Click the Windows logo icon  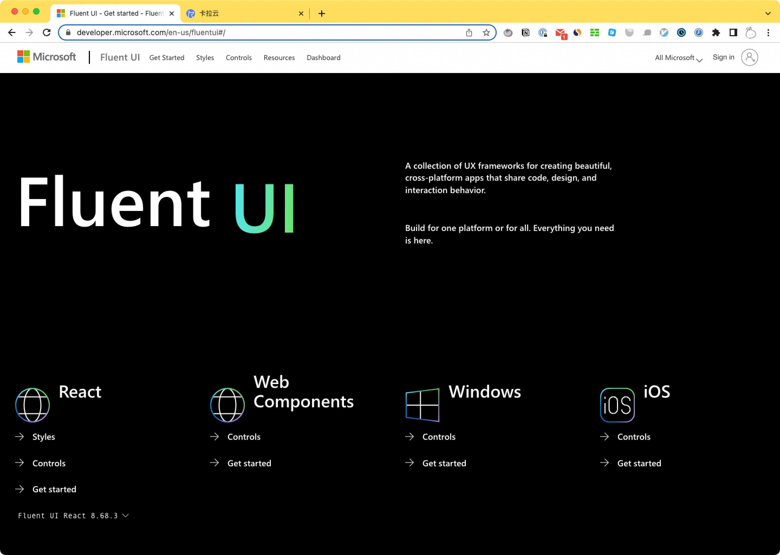(x=422, y=405)
